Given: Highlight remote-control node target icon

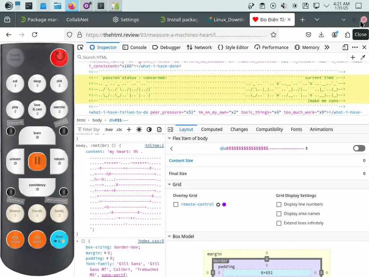Looking at the screenshot, I should point(218,205).
